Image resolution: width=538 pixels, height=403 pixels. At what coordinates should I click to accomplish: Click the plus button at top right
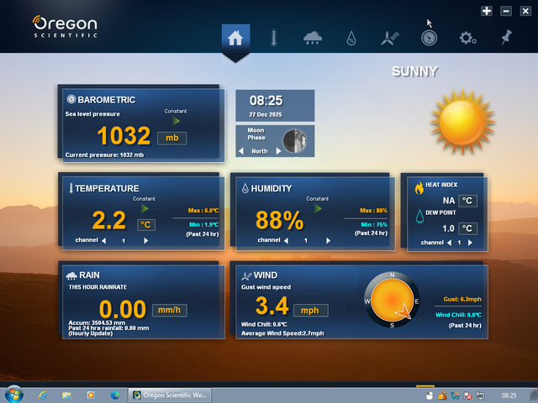point(487,11)
